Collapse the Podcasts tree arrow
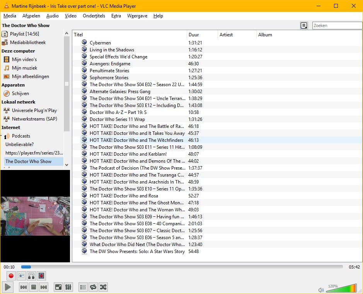Image resolution: width=363 pixels, height=294 pixels. point(1,136)
